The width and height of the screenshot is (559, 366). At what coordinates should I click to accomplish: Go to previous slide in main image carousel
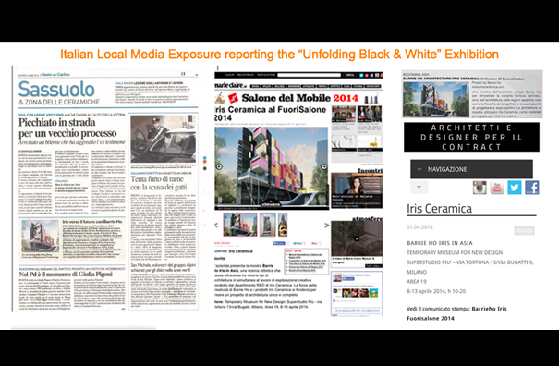click(219, 166)
